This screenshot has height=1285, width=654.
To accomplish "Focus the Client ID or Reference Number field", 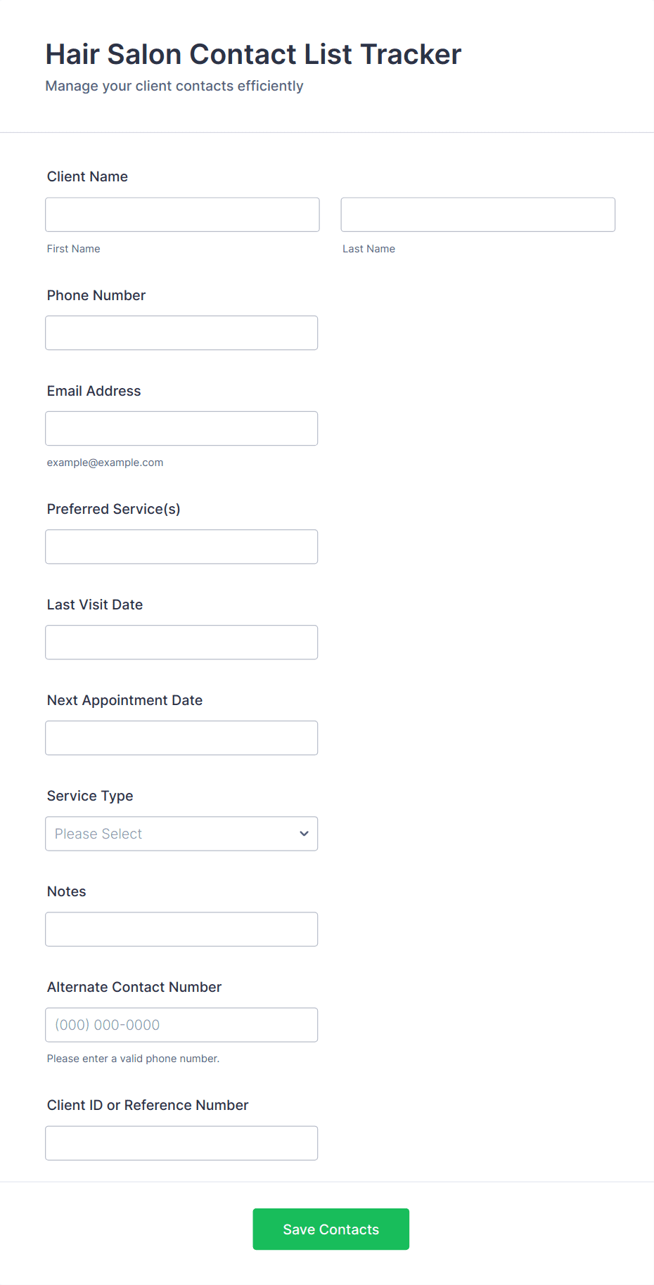I will pyautogui.click(x=181, y=1142).
